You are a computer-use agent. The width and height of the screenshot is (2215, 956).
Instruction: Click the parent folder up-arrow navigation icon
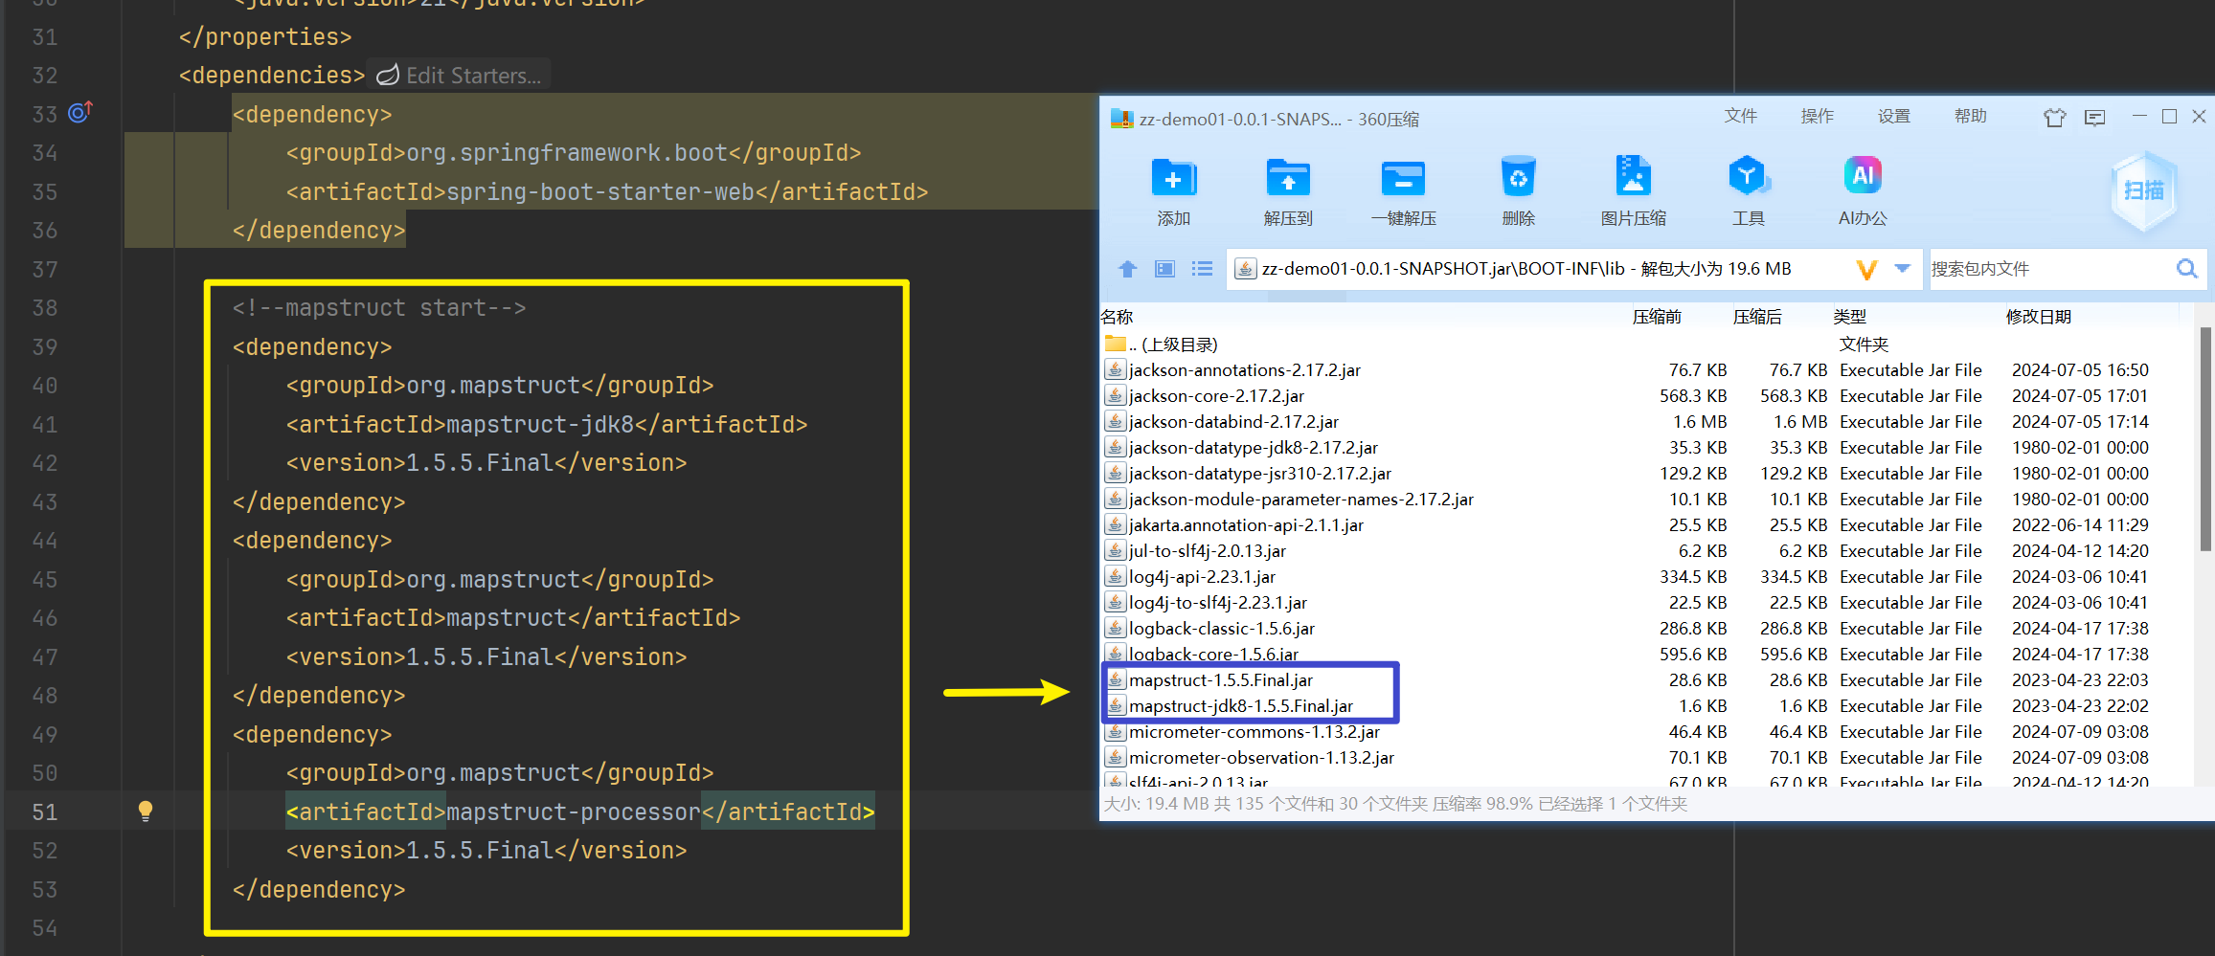click(x=1127, y=269)
